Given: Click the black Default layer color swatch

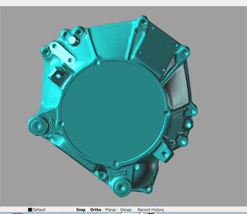Looking at the screenshot, I should point(30,210).
